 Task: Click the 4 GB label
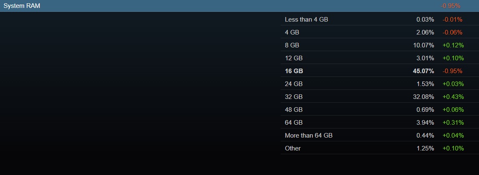[292, 32]
